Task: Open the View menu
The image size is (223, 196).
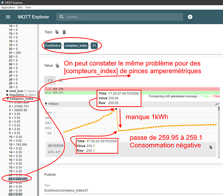Action: click(x=28, y=7)
